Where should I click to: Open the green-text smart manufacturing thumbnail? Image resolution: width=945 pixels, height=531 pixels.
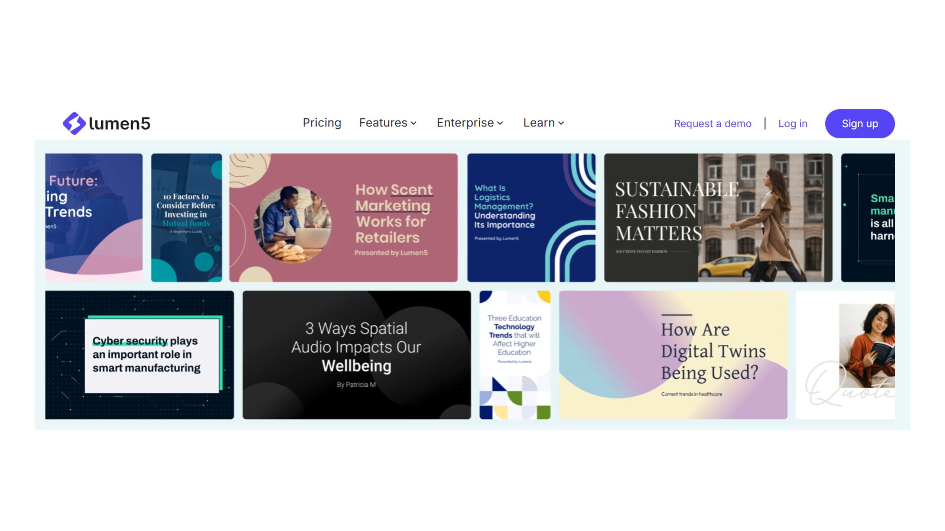click(x=868, y=217)
